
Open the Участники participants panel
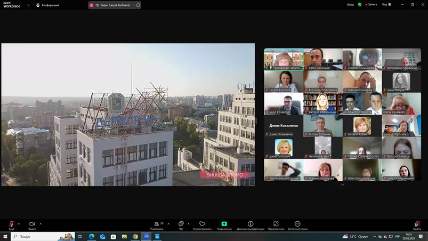pos(156,224)
